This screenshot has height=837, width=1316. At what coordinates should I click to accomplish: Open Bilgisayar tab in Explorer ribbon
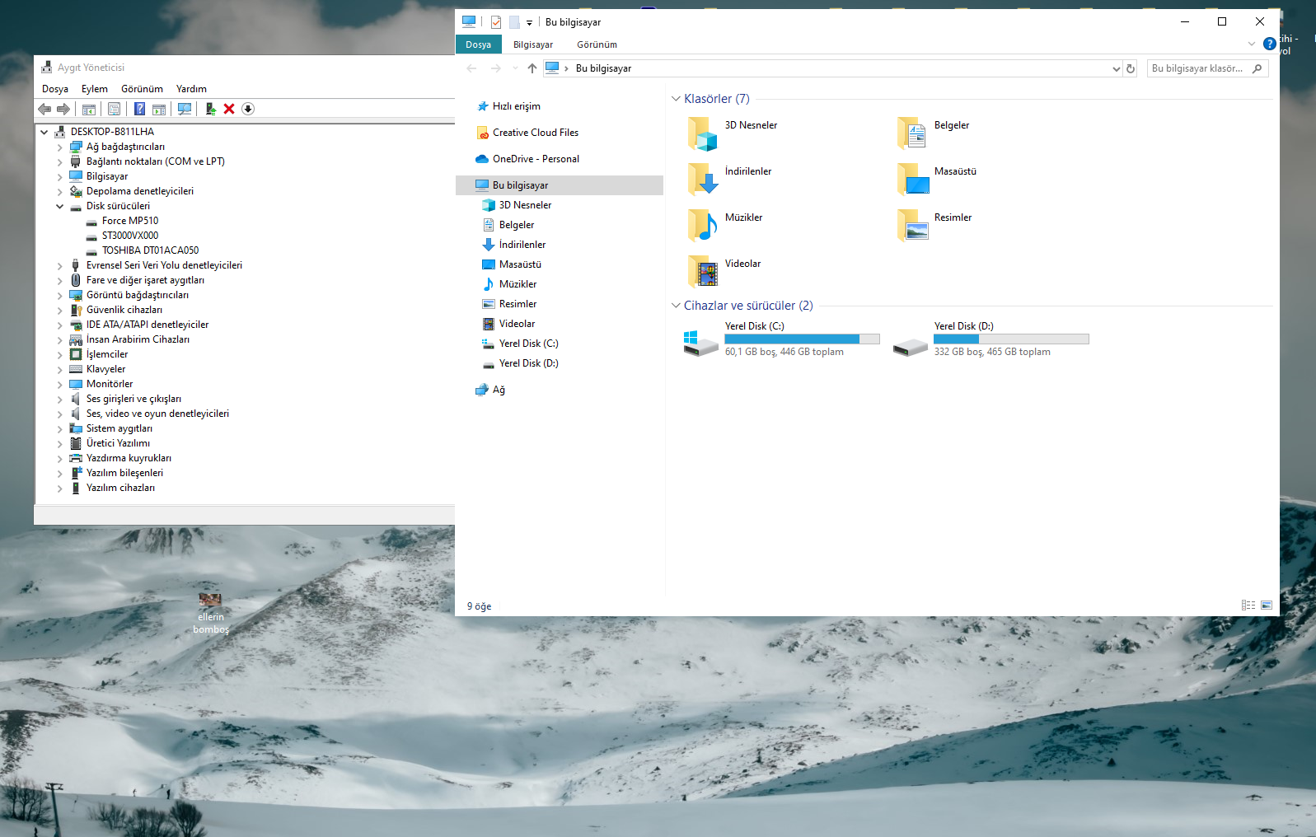(x=533, y=44)
